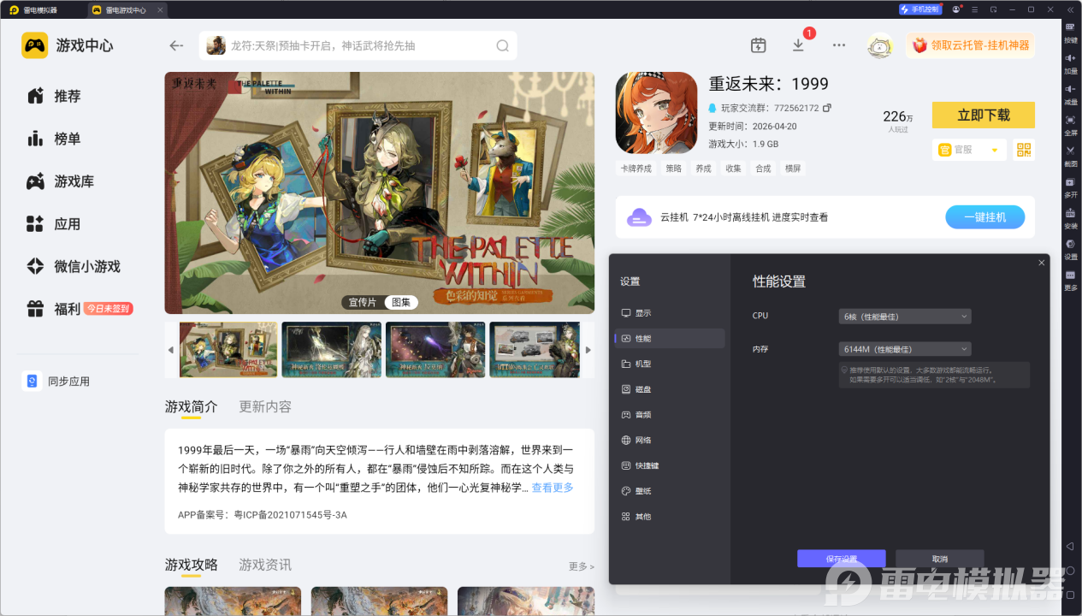Click the user avatar in header
Screen dimensions: 1082x616
tap(879, 45)
